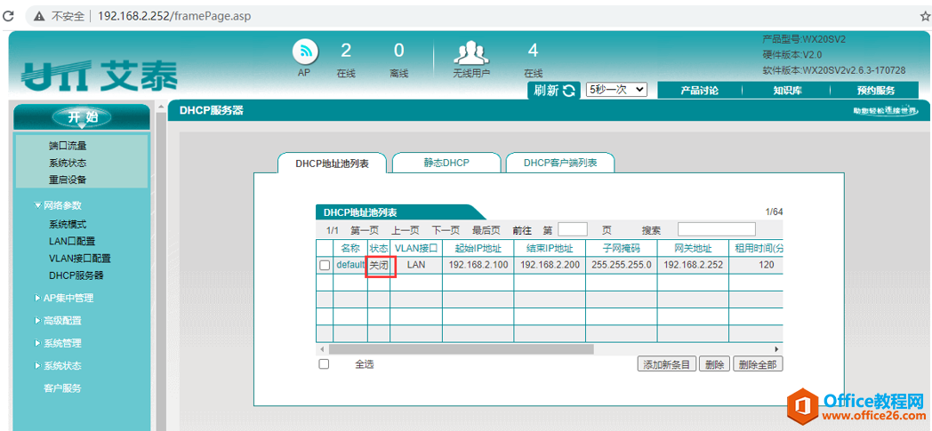Switch to DHCP地址池列表 tab
Screen dimensions: 932x431
point(333,164)
